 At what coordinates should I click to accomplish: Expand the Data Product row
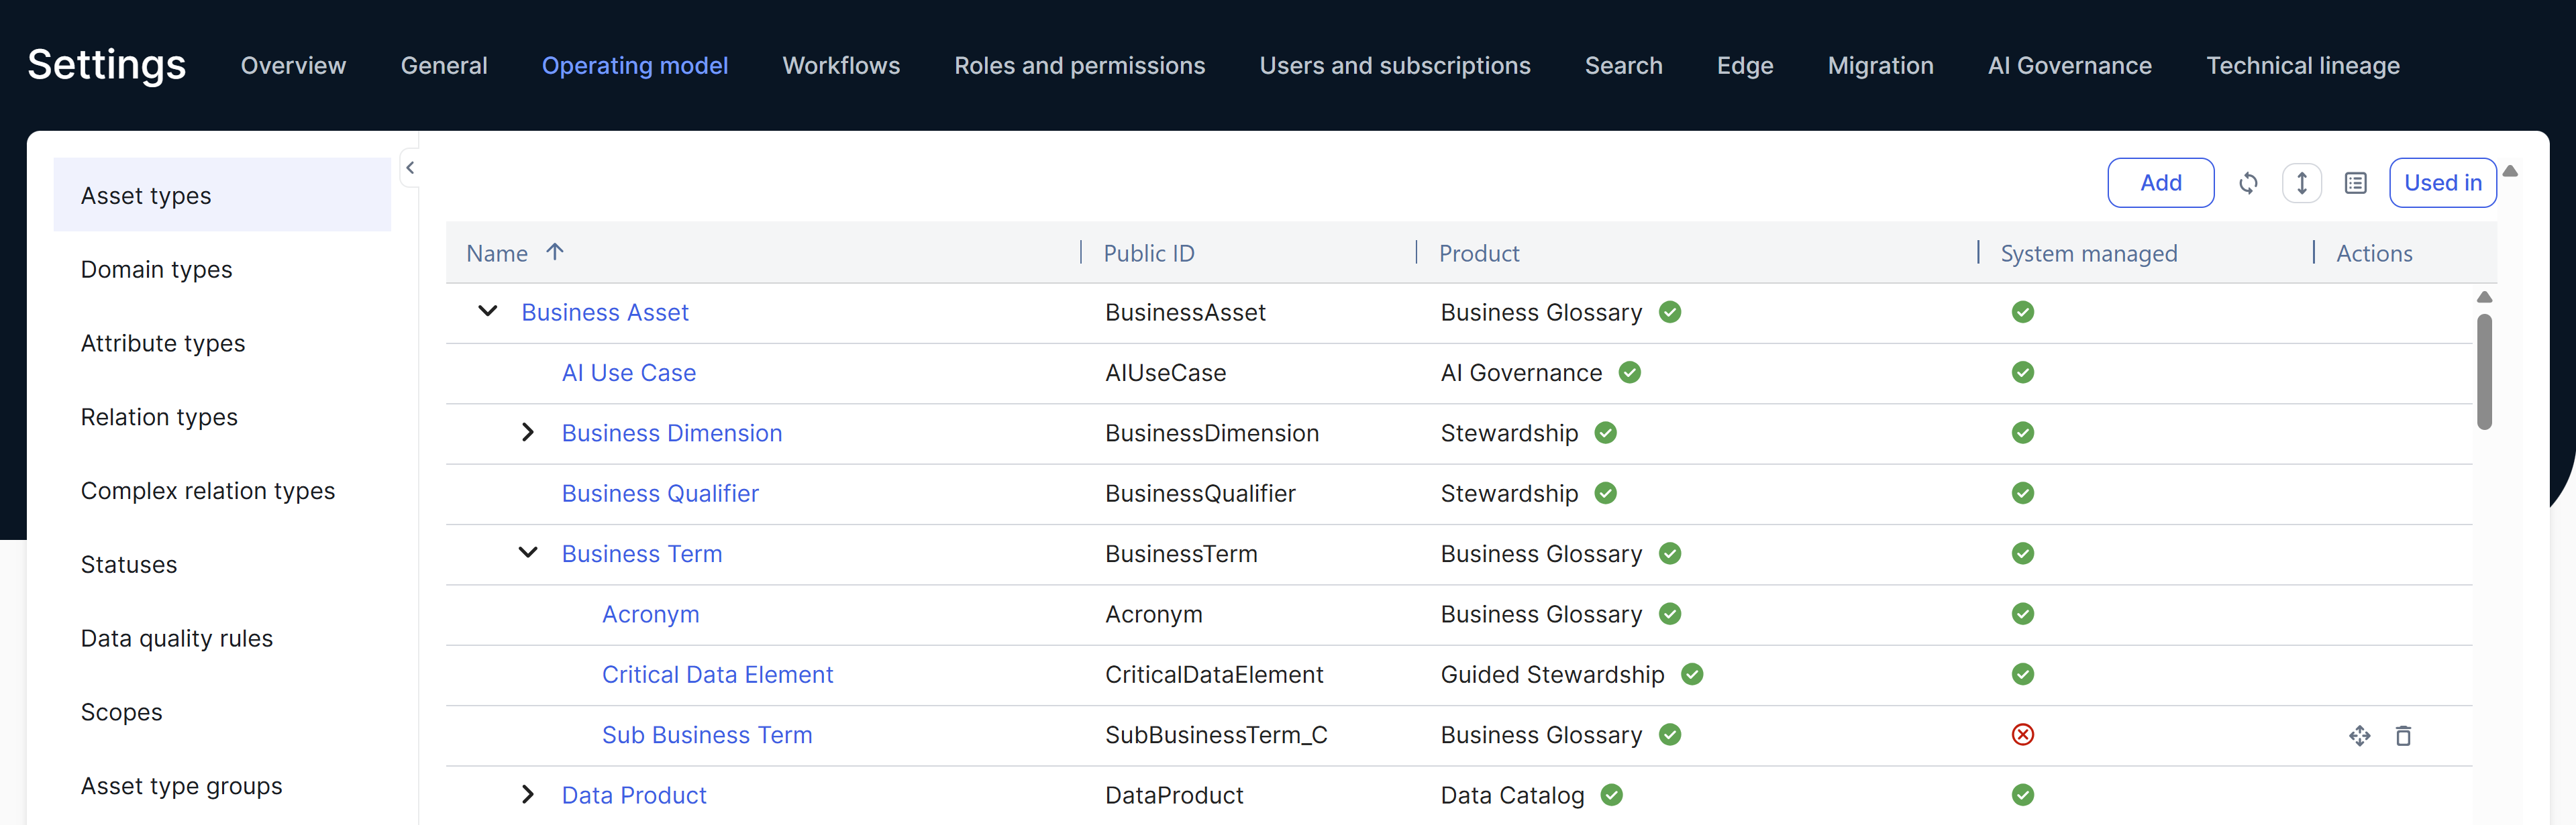click(528, 795)
